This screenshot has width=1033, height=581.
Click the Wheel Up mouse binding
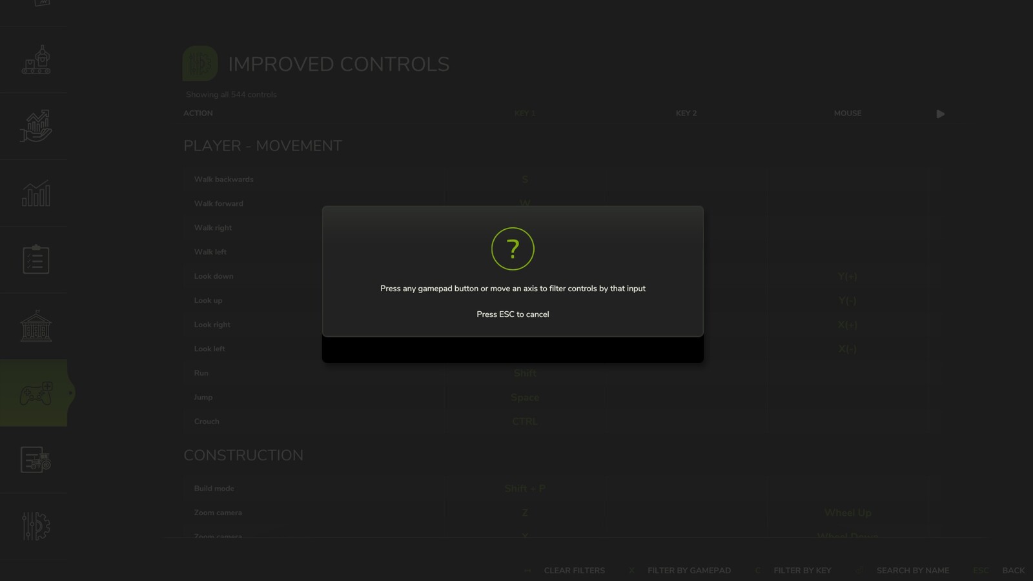point(848,513)
